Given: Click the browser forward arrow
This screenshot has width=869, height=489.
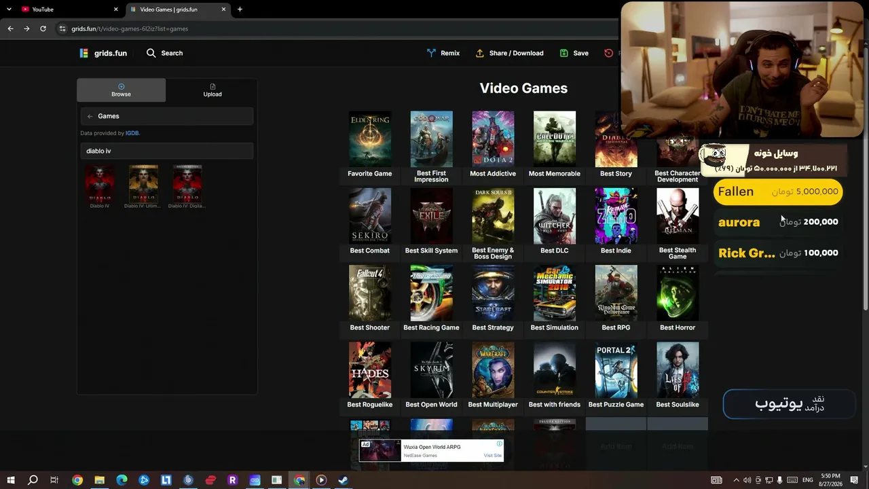Looking at the screenshot, I should pyautogui.click(x=26, y=29).
